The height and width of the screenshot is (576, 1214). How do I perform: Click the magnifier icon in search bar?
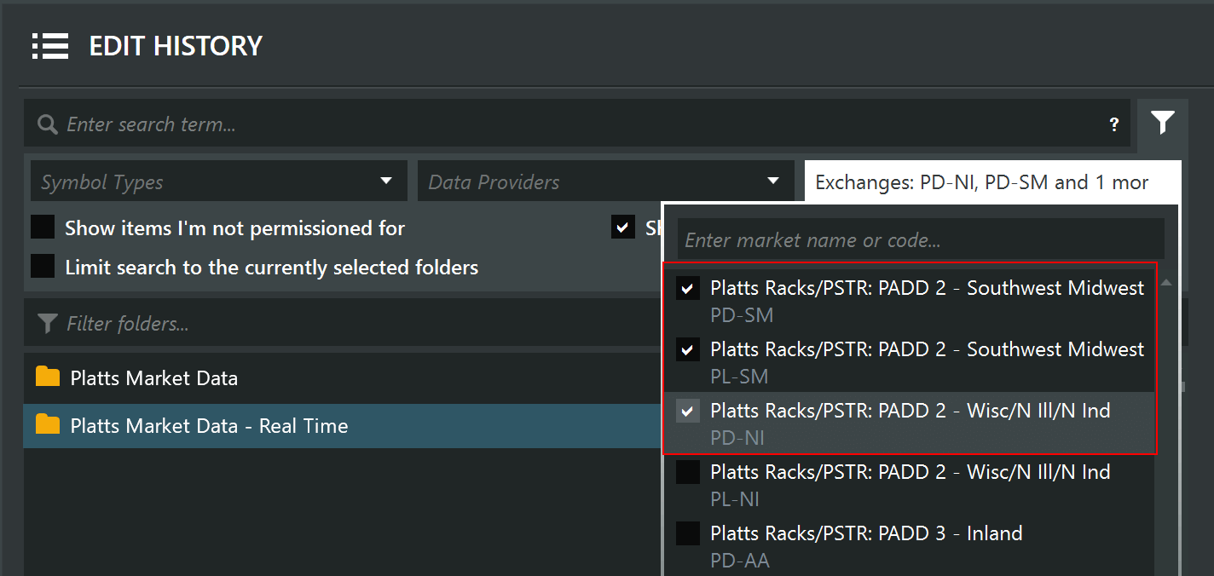pos(48,124)
